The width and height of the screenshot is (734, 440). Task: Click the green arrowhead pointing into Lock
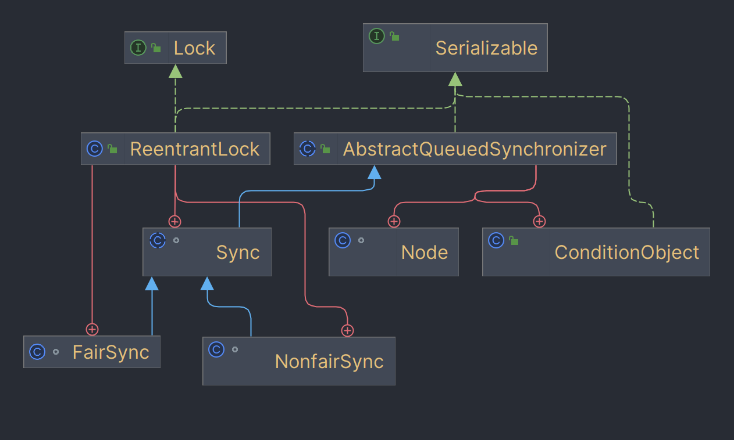pos(175,71)
